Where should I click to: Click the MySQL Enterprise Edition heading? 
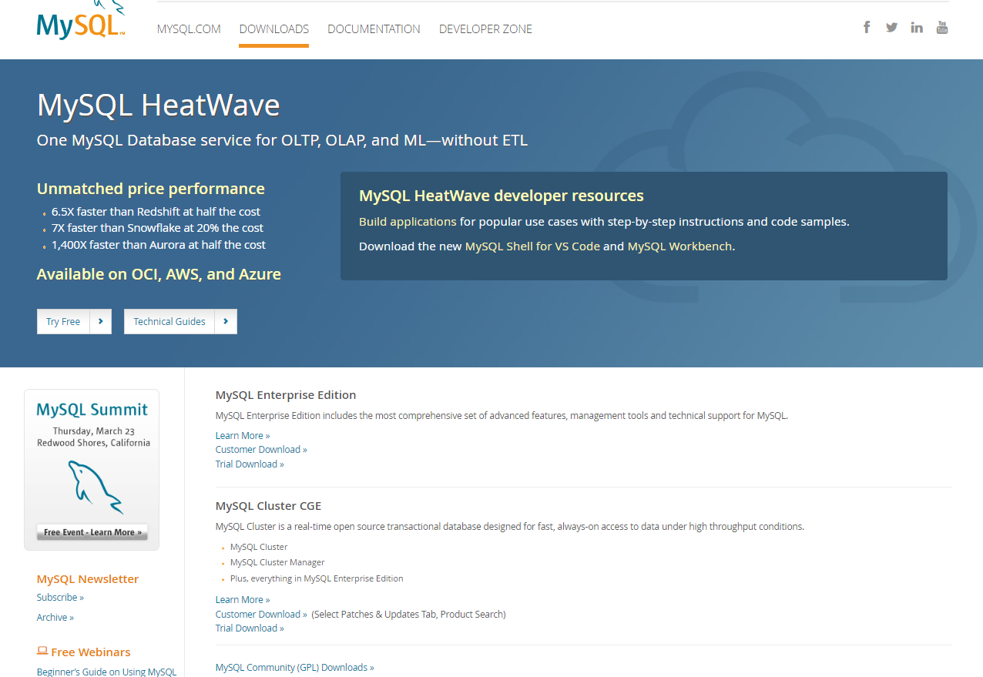point(286,394)
